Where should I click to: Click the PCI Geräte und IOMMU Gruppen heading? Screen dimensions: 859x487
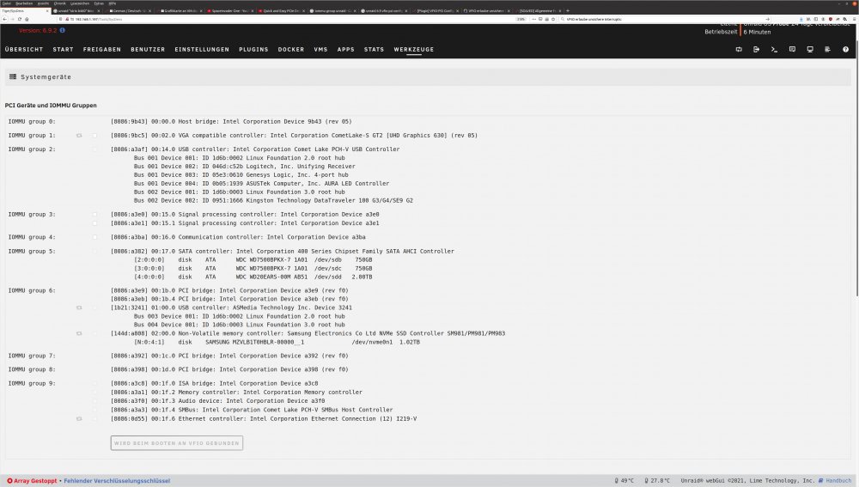pos(51,105)
